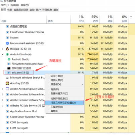Click the 716.5 MB memory value
The image size is (135, 135).
[x=93, y=54]
